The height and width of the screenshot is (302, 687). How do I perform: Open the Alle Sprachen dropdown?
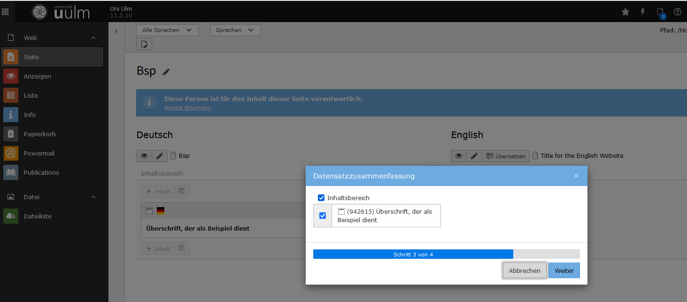(167, 30)
